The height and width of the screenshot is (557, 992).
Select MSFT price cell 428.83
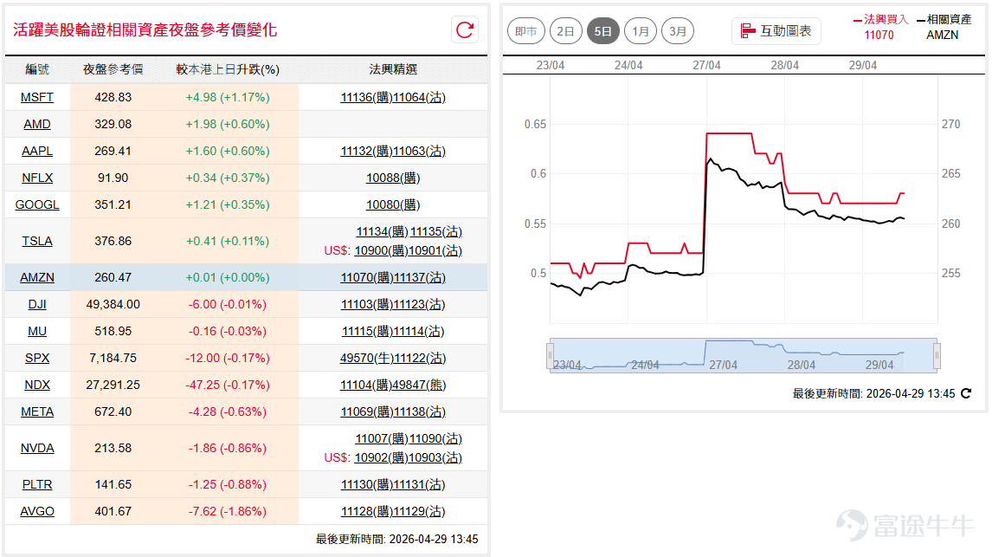113,97
